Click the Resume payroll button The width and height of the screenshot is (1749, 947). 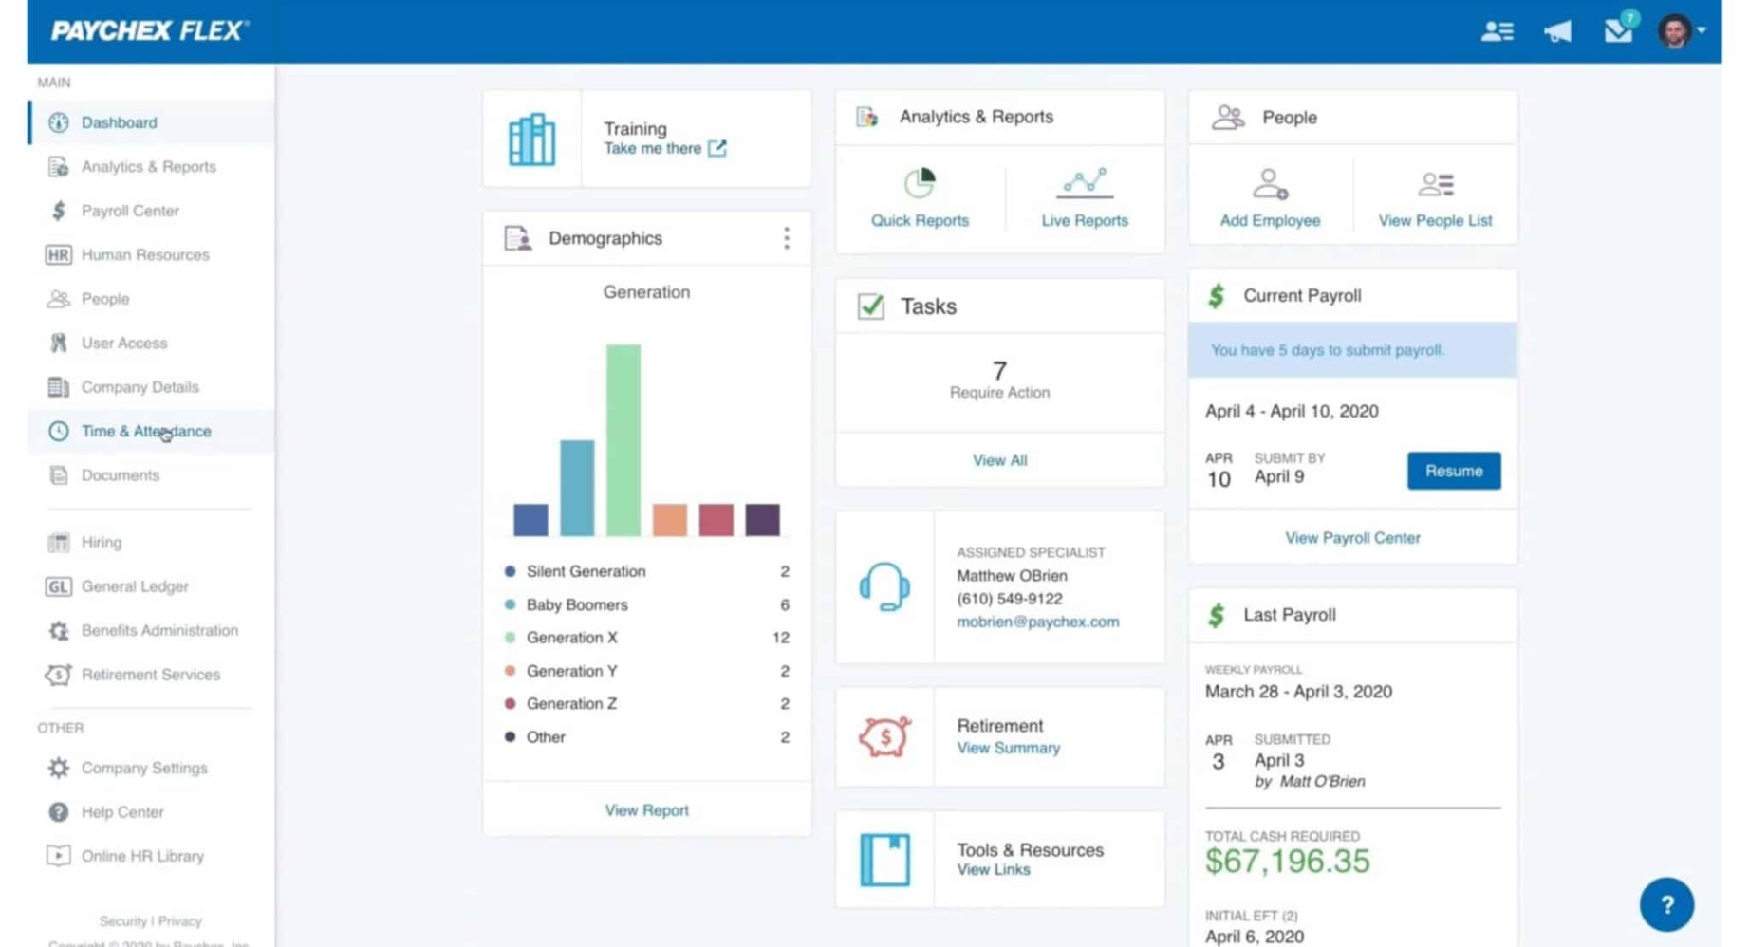(x=1453, y=471)
